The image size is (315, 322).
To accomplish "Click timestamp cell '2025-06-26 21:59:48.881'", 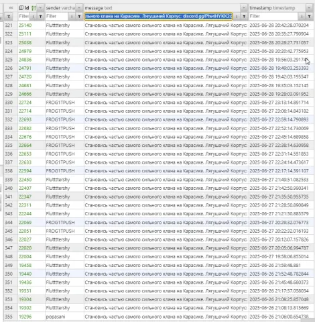I will click(x=281, y=265).
